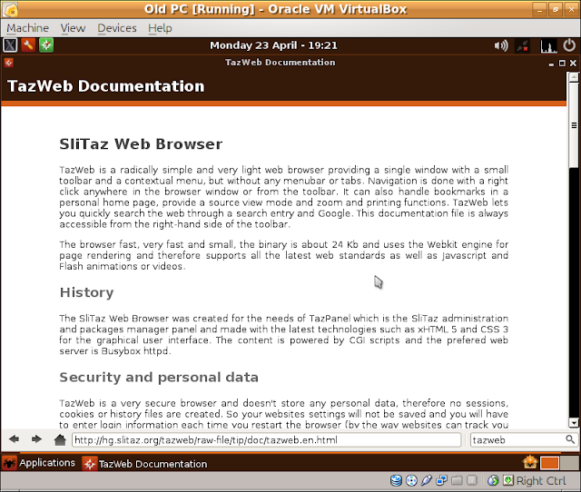Maximize the TazWeb Documentation inner window
The width and height of the screenshot is (581, 492).
(562, 64)
